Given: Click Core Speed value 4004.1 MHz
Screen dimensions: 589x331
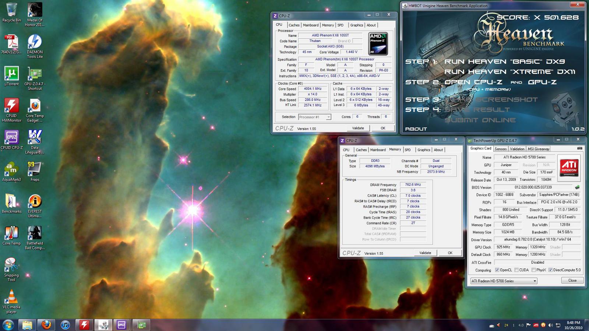Looking at the screenshot, I should tap(313, 89).
